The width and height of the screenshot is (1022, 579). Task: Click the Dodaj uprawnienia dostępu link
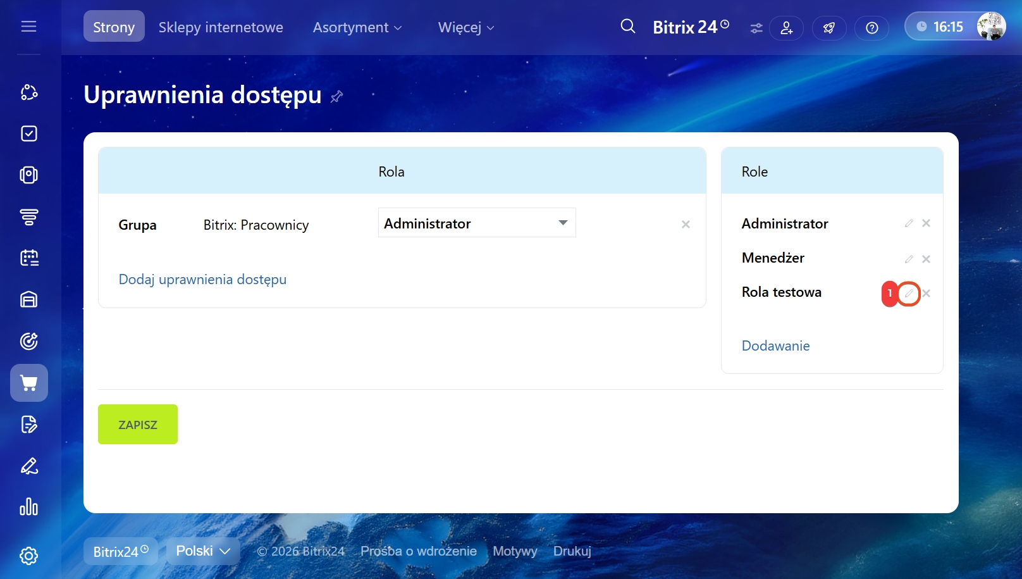tap(202, 279)
